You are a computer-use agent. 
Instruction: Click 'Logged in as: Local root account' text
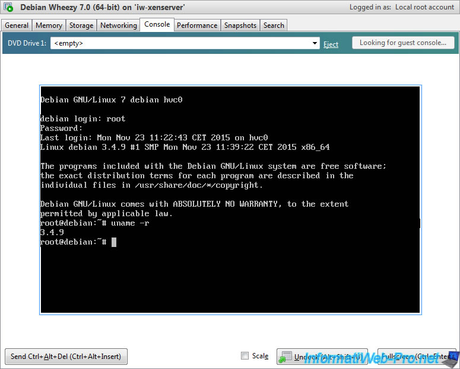(x=402, y=7)
